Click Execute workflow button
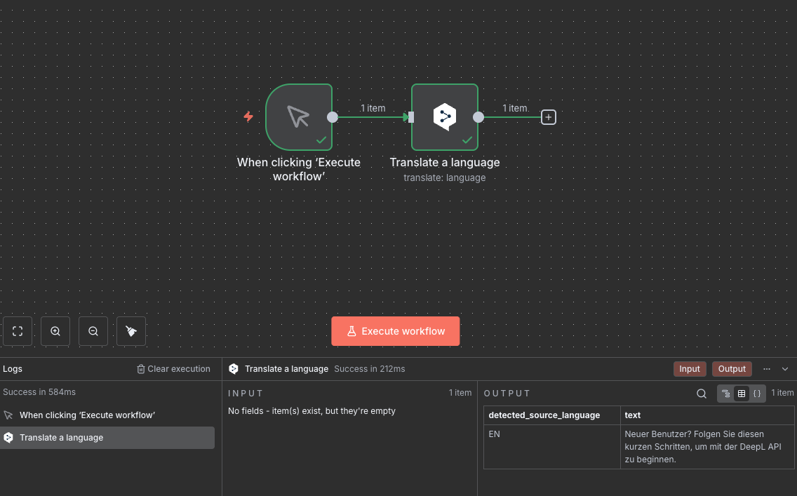Image resolution: width=797 pixels, height=496 pixels. [396, 331]
